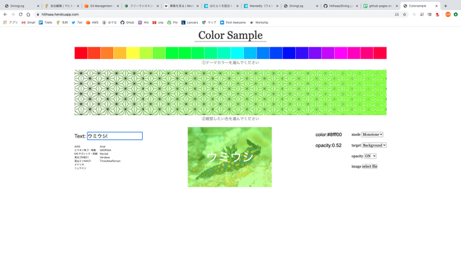
Task: Pick the pure blue theme color swatch
Action: 289,53
